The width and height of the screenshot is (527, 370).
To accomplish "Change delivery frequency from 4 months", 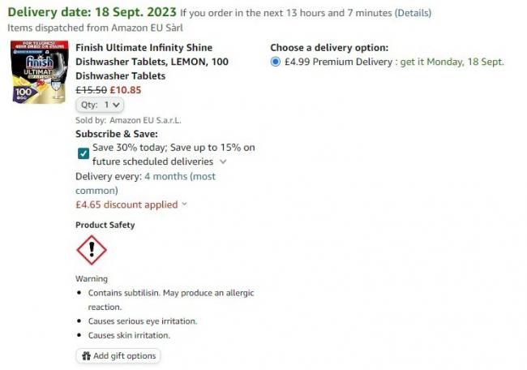I will 145,183.
